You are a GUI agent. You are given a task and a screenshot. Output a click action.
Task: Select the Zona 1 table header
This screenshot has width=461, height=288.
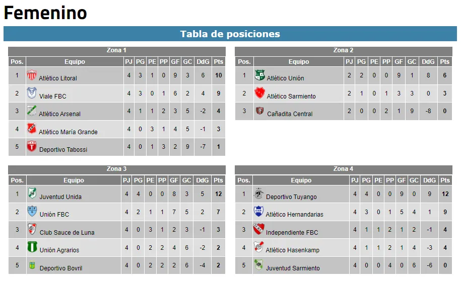coord(116,50)
